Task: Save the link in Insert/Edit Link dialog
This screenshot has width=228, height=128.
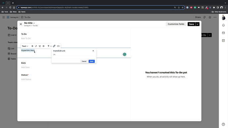Action: point(92,61)
